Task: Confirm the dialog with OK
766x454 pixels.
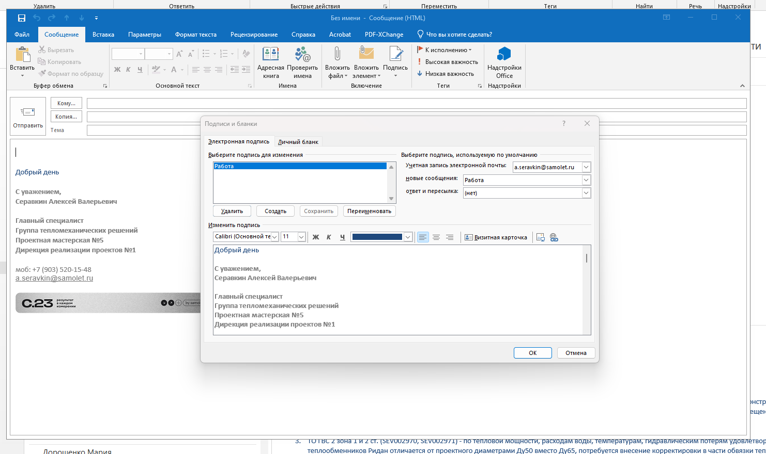Action: 533,353
